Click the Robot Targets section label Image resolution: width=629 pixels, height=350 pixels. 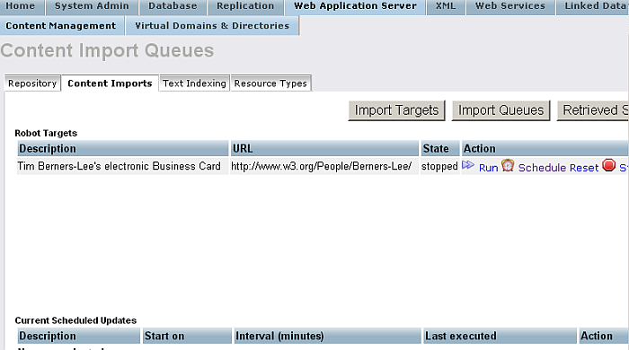(x=46, y=134)
